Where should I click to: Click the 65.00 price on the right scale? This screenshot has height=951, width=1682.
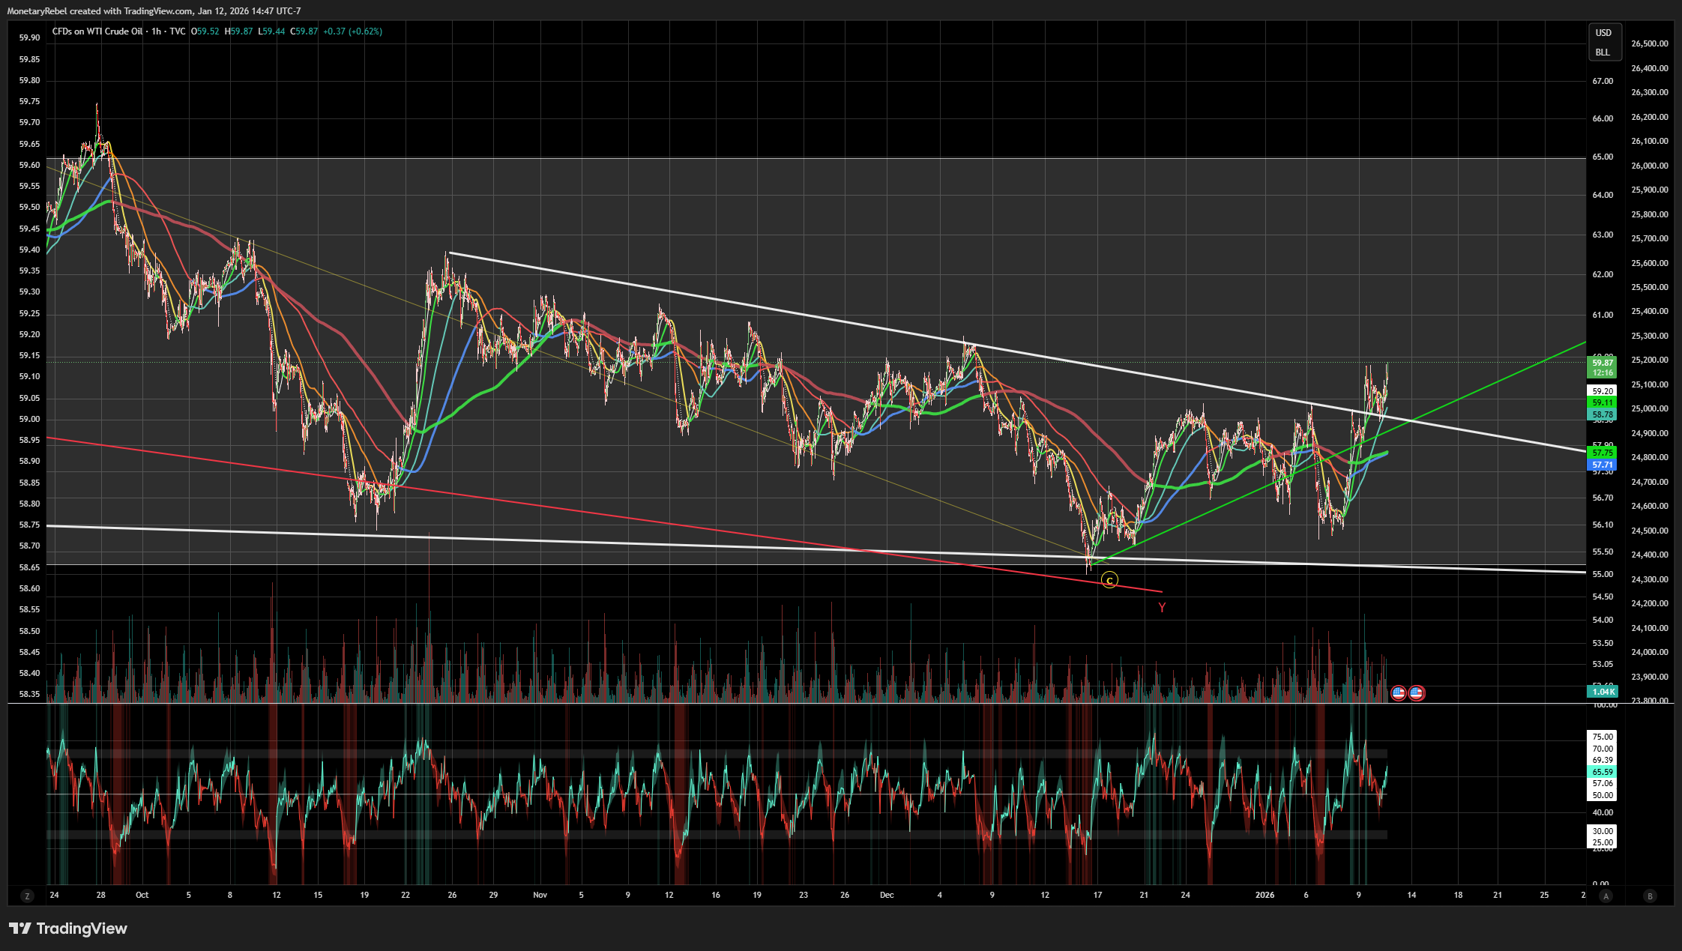1603,157
